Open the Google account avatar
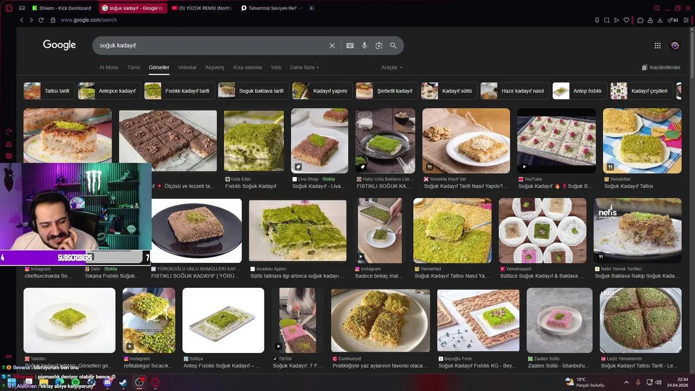 (x=675, y=46)
